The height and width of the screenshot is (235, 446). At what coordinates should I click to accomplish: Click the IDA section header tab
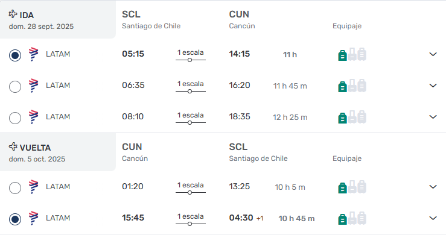pos(58,19)
